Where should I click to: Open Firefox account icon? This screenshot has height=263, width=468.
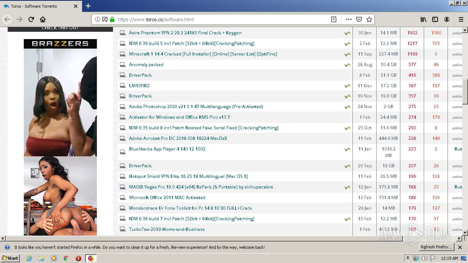[x=447, y=19]
